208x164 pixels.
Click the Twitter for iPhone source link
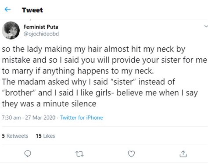click(81, 118)
